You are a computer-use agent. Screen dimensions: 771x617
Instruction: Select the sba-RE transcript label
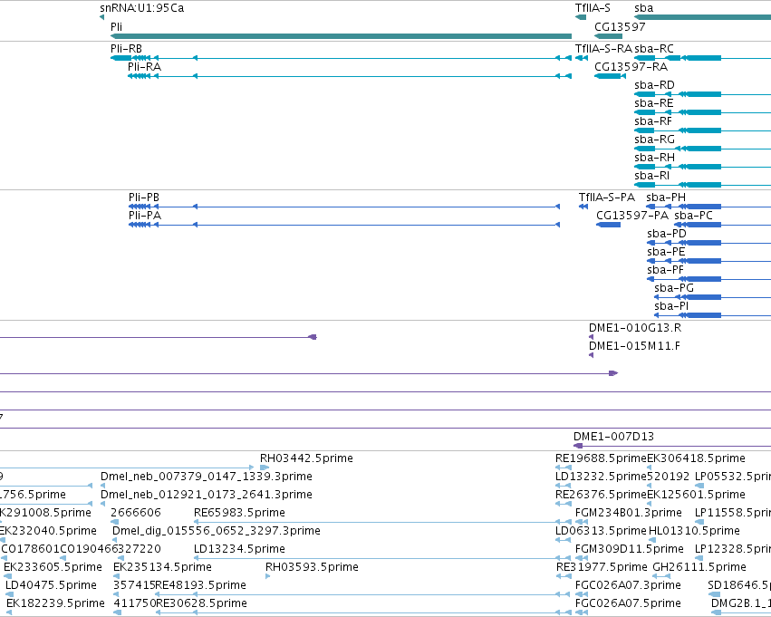654,103
